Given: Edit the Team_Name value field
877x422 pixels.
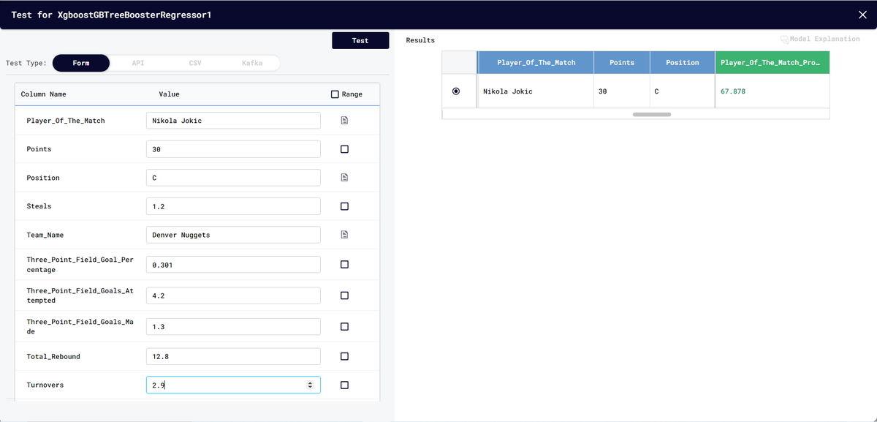Looking at the screenshot, I should 233,235.
